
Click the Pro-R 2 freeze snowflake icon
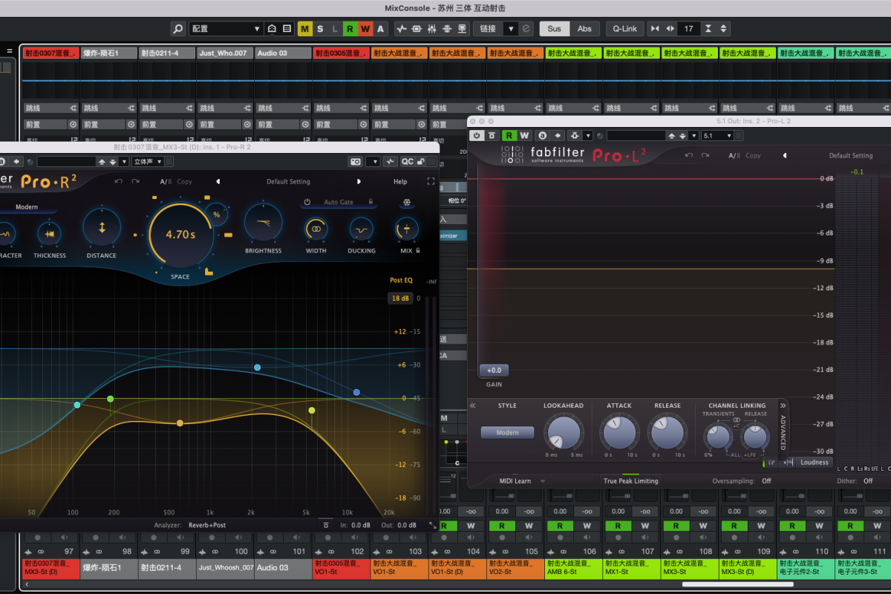[406, 202]
